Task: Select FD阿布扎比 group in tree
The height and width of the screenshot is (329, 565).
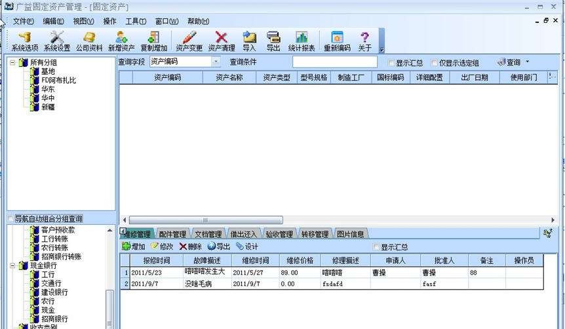Action: (x=59, y=80)
